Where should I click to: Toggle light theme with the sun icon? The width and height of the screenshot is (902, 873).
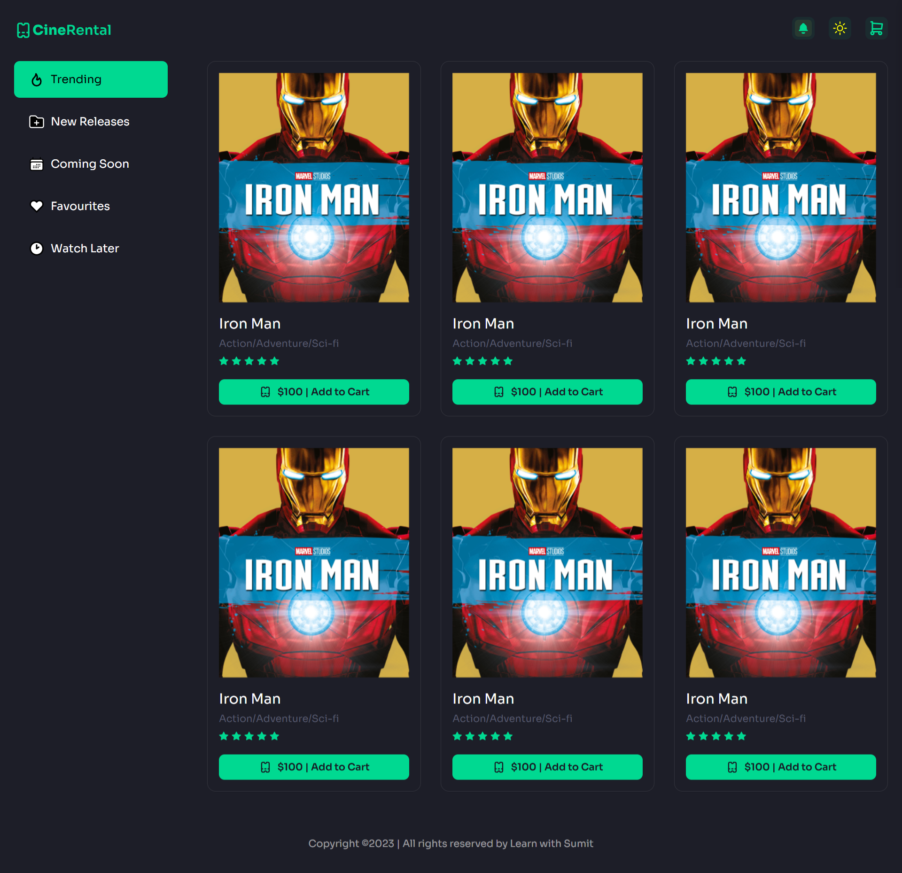(x=840, y=29)
